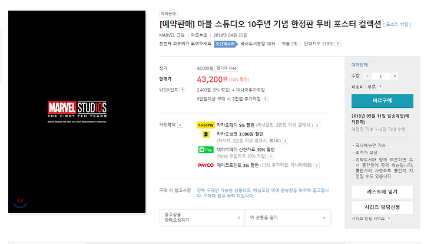Open 예술 2위 ranking link
This screenshot has height=244, width=424.
pyautogui.click(x=289, y=44)
